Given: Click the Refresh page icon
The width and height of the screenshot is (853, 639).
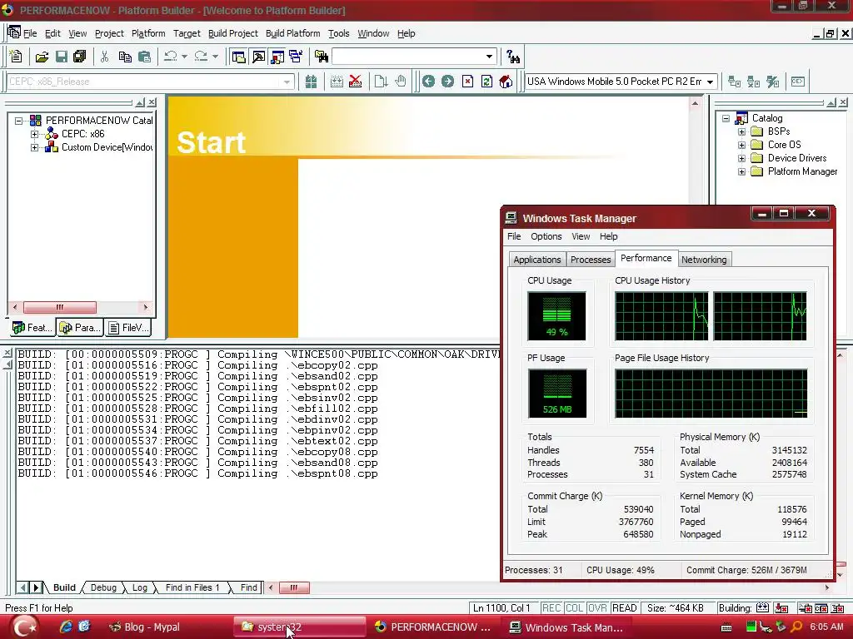Looking at the screenshot, I should tap(486, 82).
